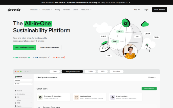173x108 pixels.
Task: Click the TCFD tag
Action: click(156, 37)
